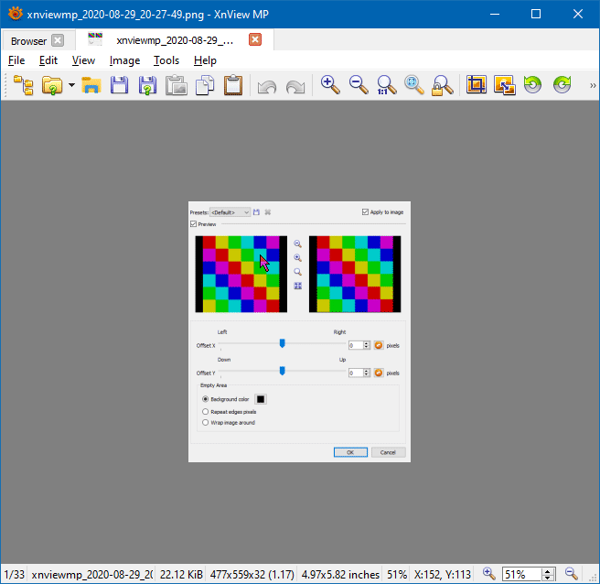Open the Resize image icon
This screenshot has width=600, height=584.
pos(504,84)
